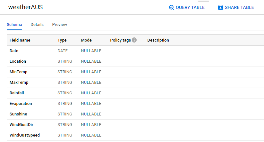Click the weatherAUS table title
The image size is (264, 142).
tap(25, 7)
